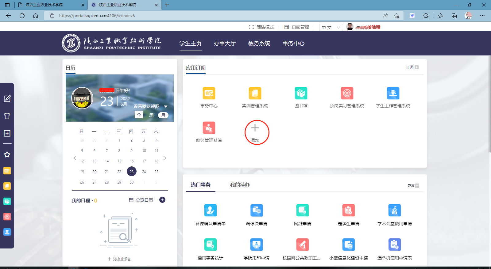Expand 设置默认视图 dropdown arrow
This screenshot has height=269, width=491.
pos(166,107)
